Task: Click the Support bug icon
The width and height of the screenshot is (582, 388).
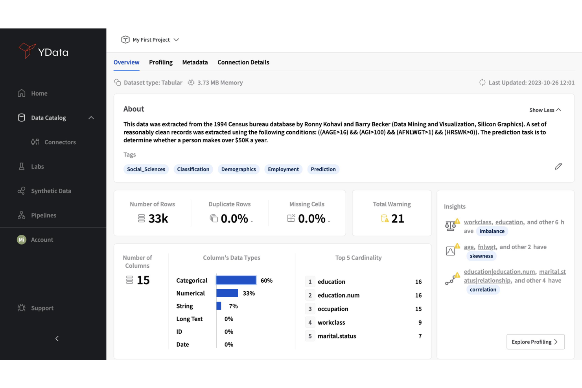Action: 22,308
